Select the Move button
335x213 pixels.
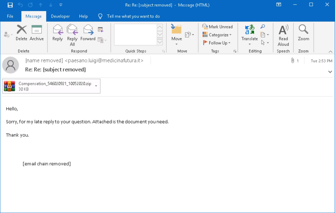pyautogui.click(x=176, y=34)
